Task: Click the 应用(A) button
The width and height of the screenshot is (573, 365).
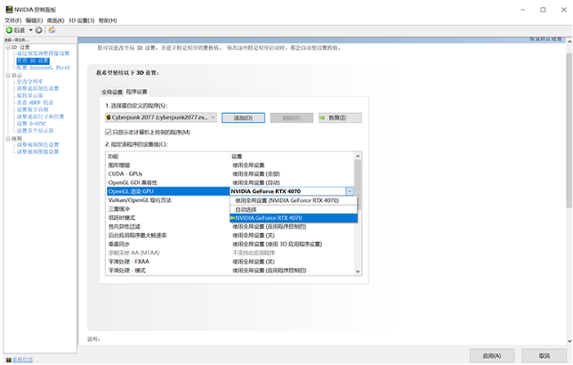Action: [492, 355]
